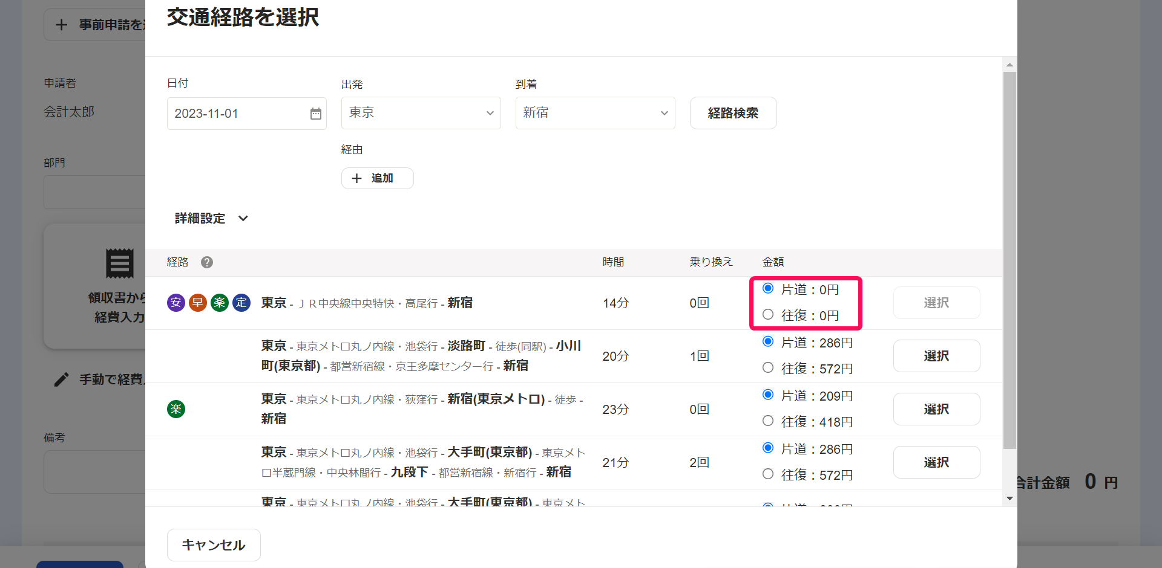Select 片道：0円 for JR Chuo line route

tap(768, 289)
